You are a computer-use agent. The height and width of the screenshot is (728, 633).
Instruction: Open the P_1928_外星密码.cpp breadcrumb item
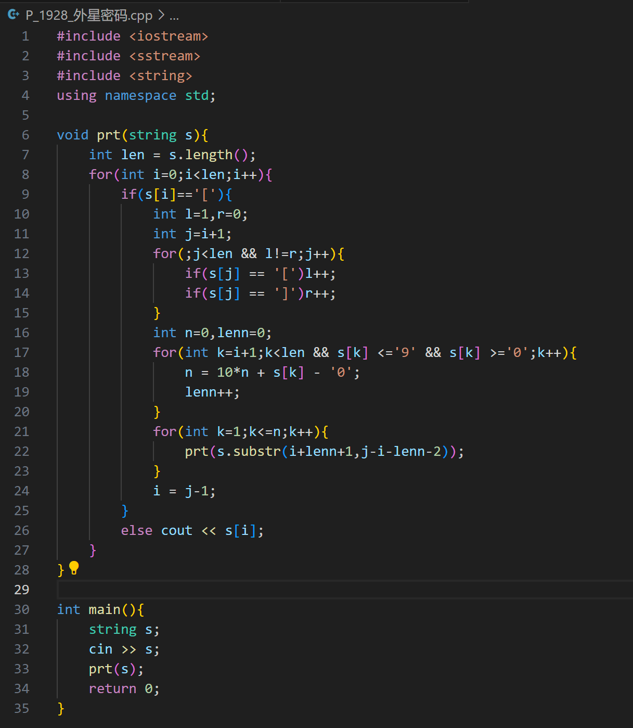(x=89, y=16)
